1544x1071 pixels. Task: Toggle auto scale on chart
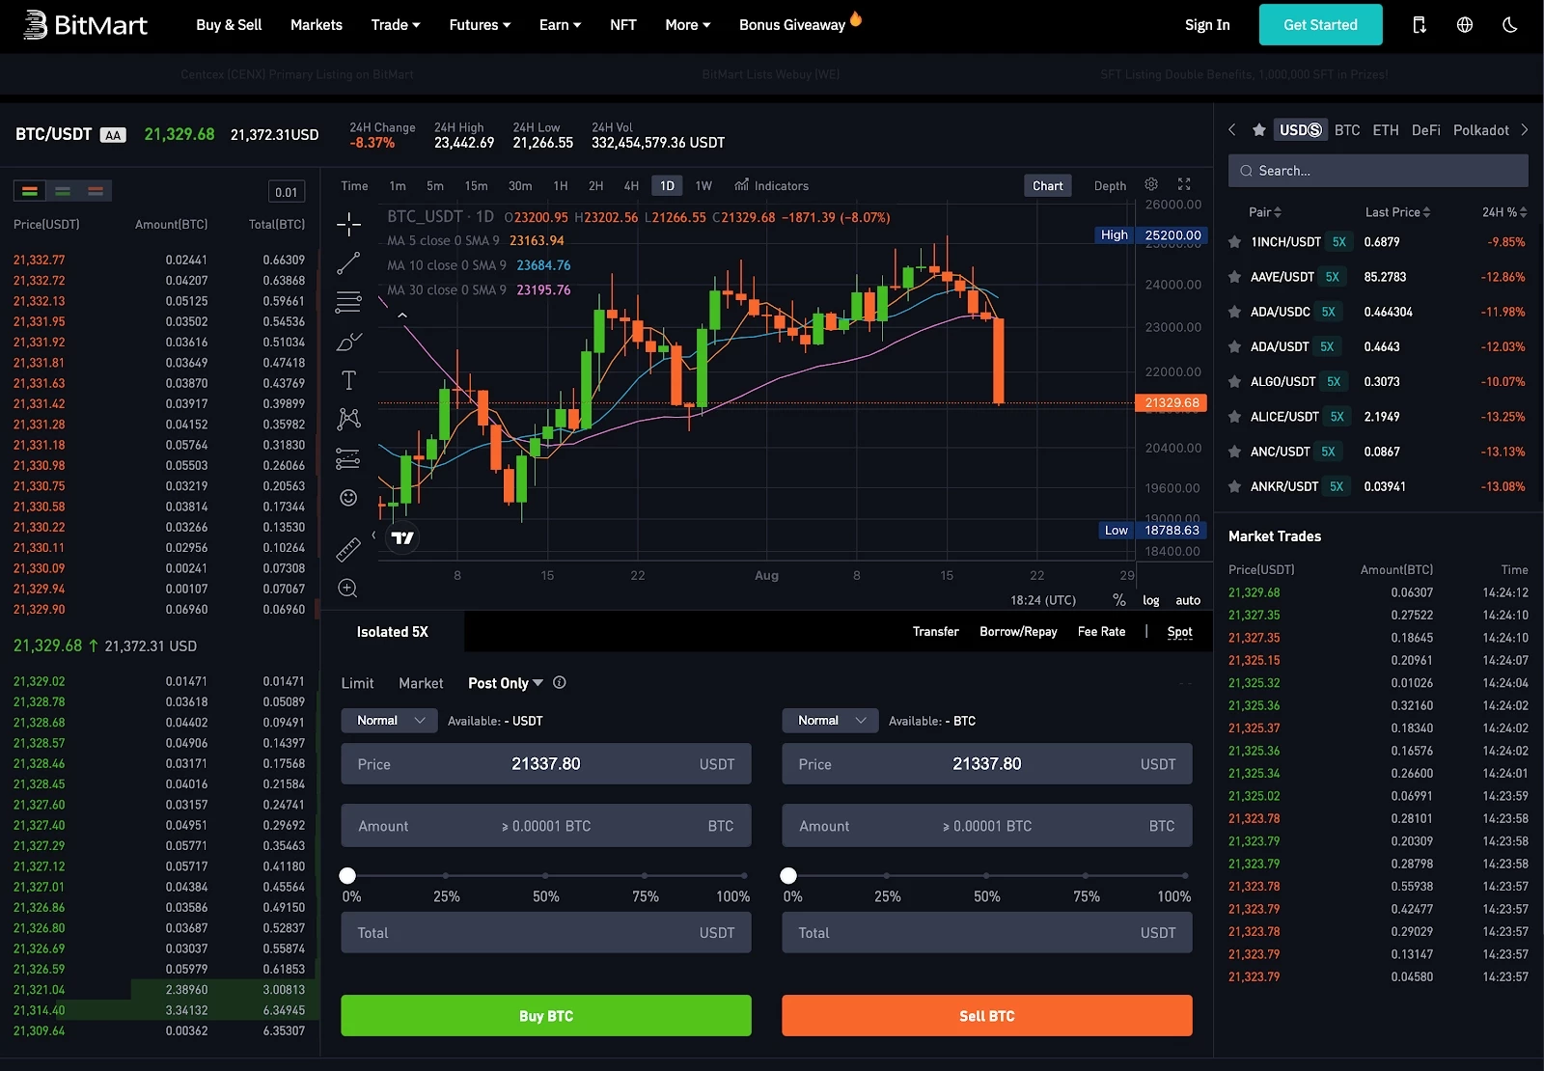[x=1188, y=600]
